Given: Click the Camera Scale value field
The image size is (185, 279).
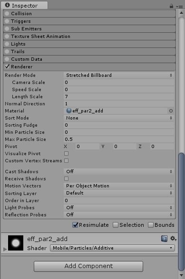Looking at the screenshot, I should 119,83.
